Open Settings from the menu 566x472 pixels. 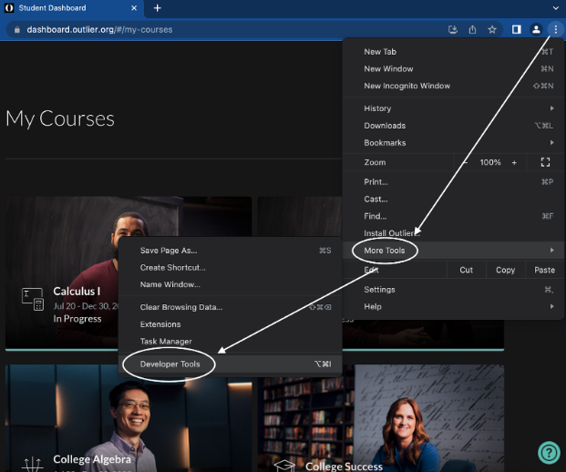453,290
